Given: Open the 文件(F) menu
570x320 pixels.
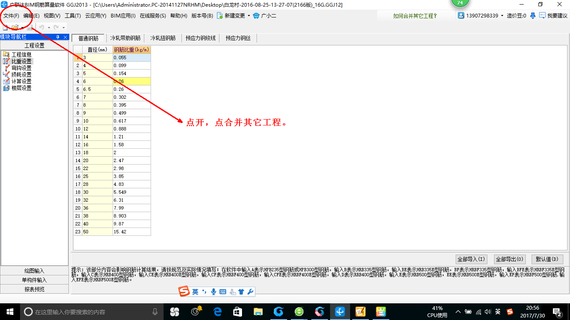Looking at the screenshot, I should click(11, 16).
